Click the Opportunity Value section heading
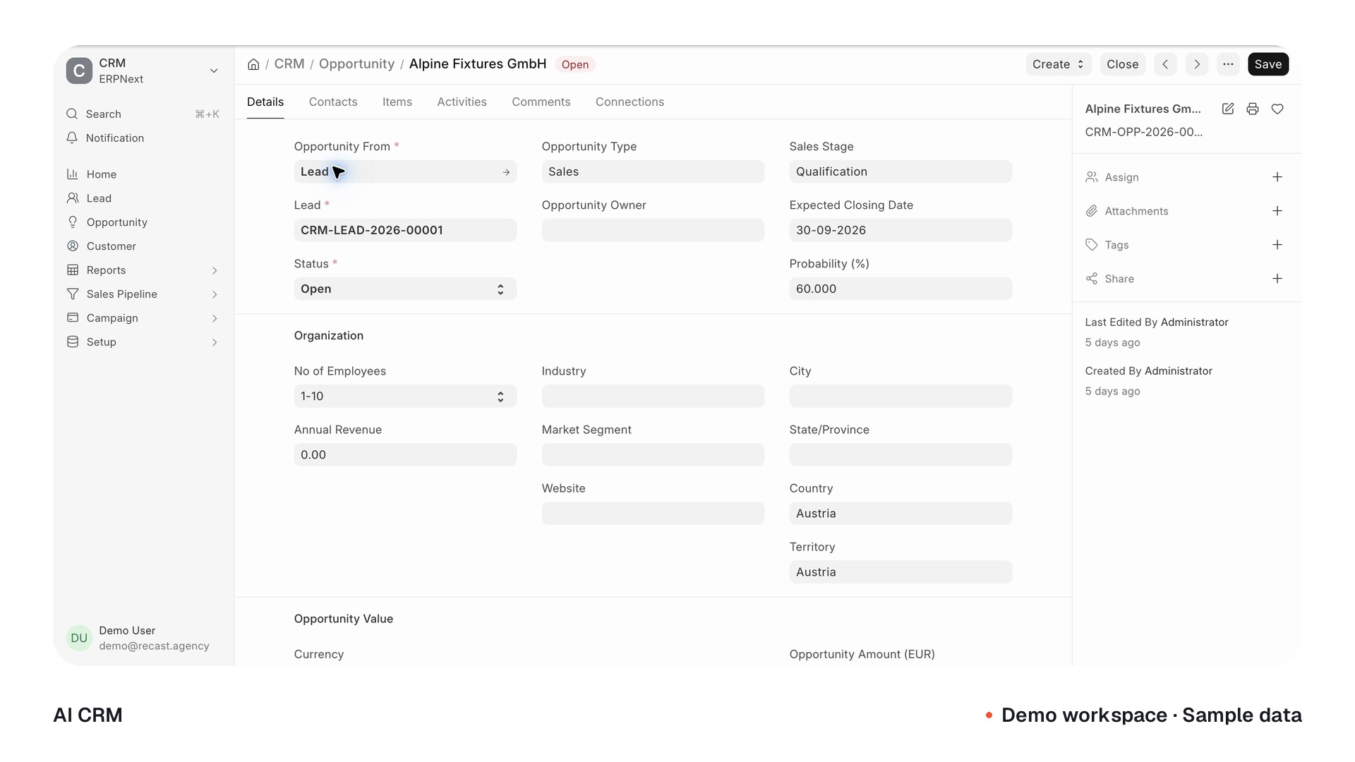The height and width of the screenshot is (762, 1355). 344,618
